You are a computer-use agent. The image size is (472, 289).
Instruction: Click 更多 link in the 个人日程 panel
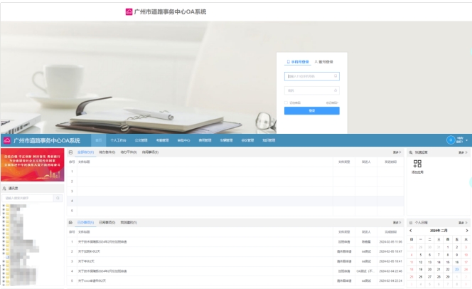tap(463, 223)
